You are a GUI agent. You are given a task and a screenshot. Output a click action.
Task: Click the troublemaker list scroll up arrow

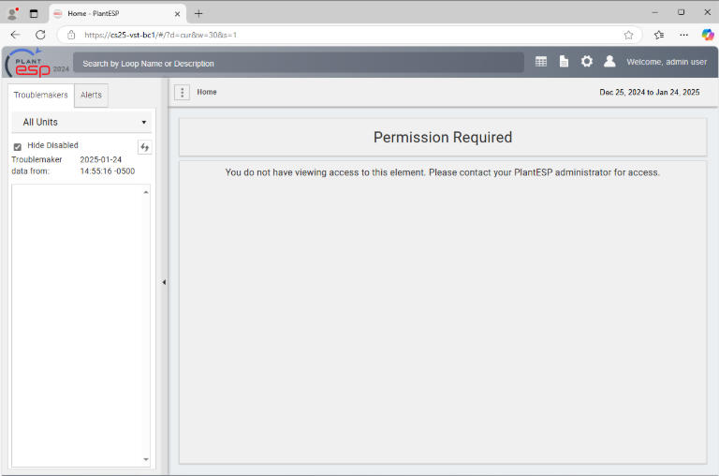pyautogui.click(x=146, y=192)
